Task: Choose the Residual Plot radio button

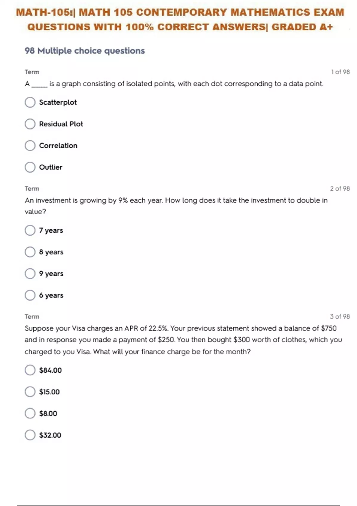Action: tap(30, 124)
